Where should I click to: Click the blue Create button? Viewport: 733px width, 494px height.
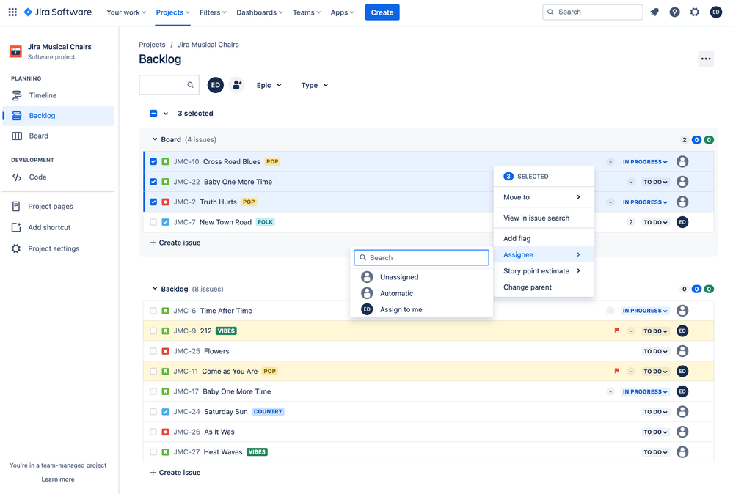[x=382, y=12]
